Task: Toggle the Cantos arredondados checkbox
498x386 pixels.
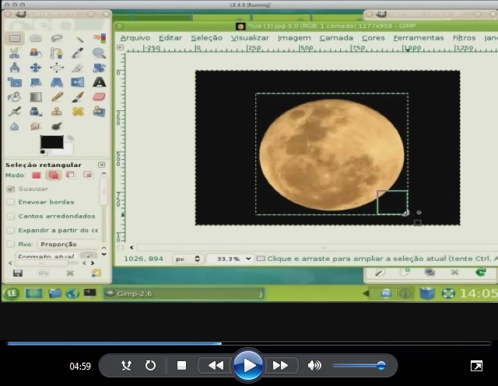Action: click(x=11, y=216)
